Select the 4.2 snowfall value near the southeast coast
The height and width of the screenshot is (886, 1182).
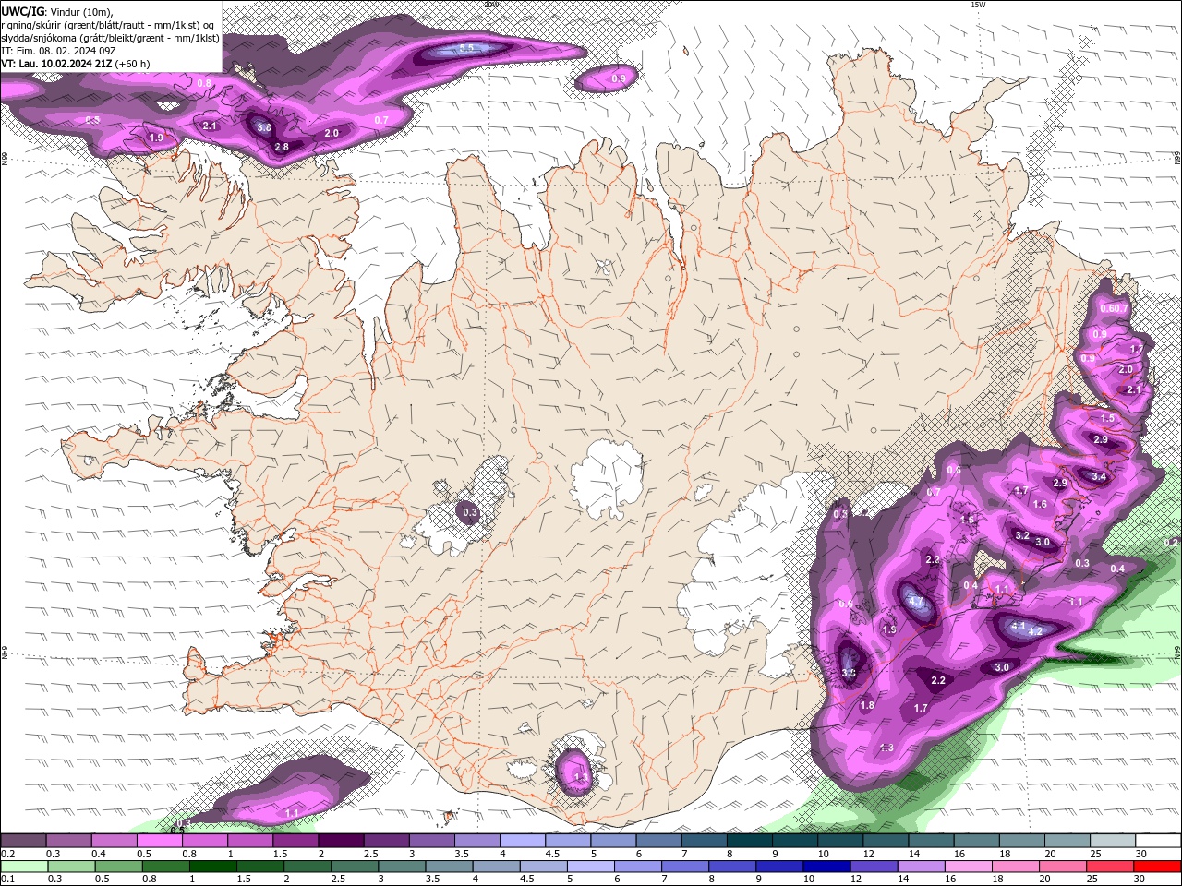click(1035, 631)
